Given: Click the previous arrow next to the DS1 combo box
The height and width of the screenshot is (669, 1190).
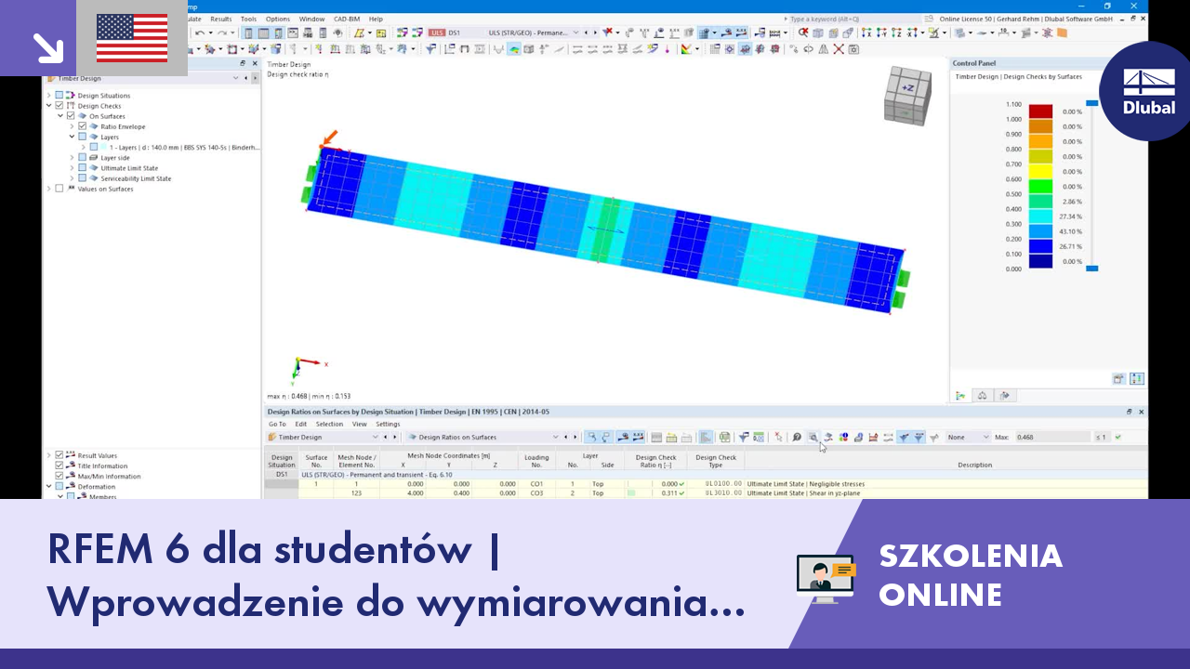Looking at the screenshot, I should [x=587, y=33].
